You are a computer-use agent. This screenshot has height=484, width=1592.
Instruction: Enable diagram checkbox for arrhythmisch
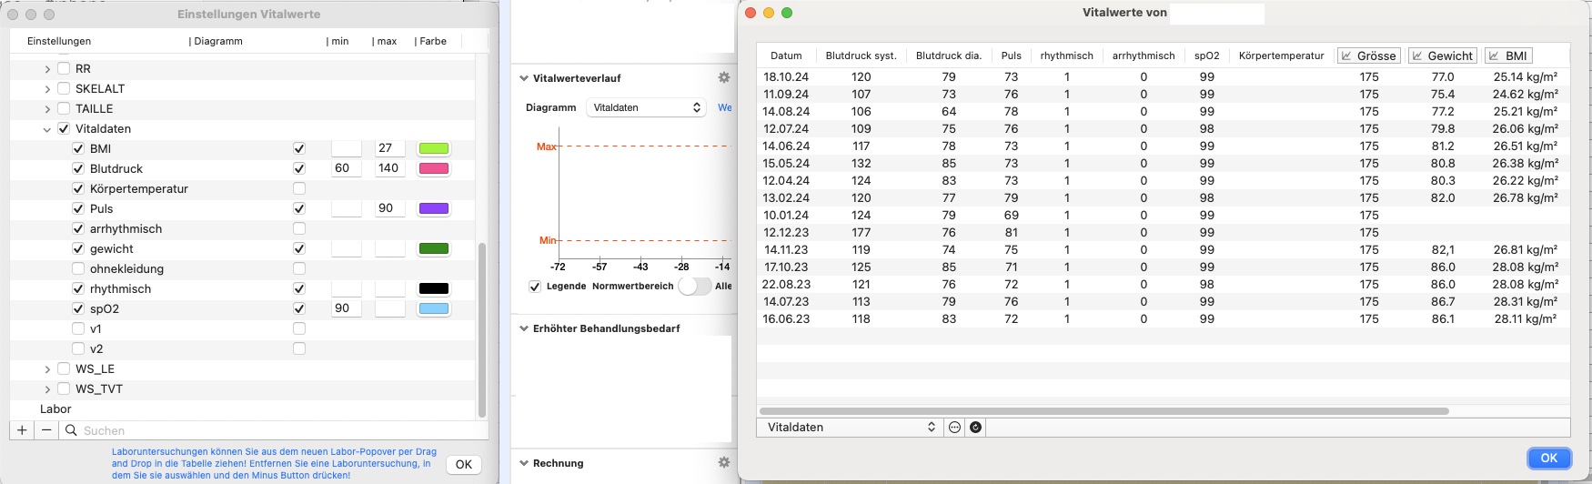[299, 228]
